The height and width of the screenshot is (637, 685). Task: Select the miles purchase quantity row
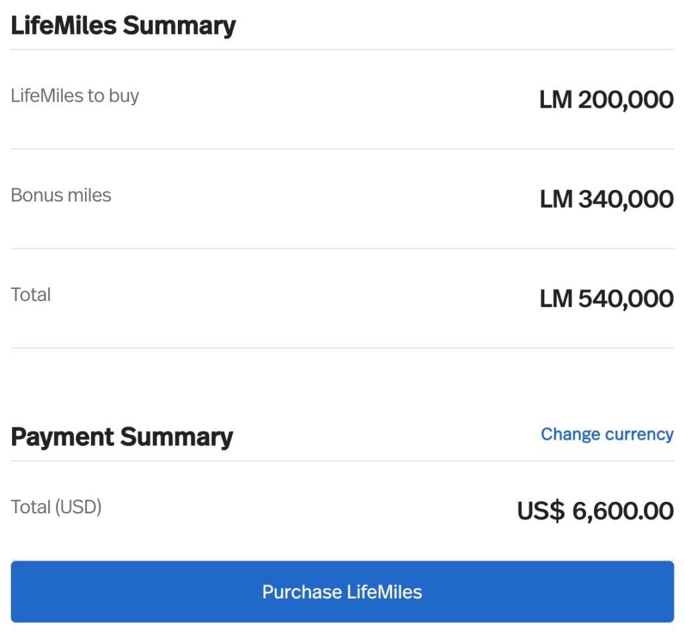[342, 97]
